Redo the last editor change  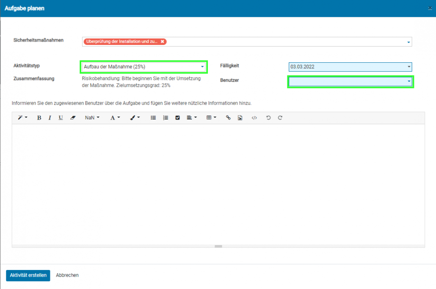point(280,118)
